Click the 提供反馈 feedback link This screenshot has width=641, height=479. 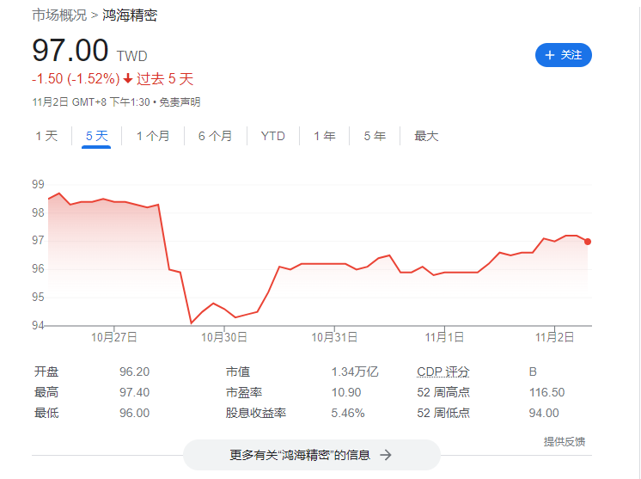[x=565, y=441]
